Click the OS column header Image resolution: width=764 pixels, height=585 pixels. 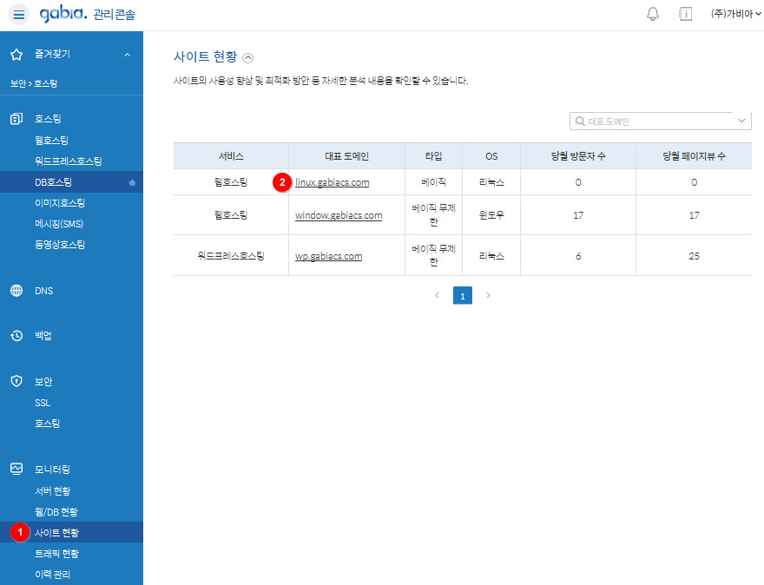[491, 156]
